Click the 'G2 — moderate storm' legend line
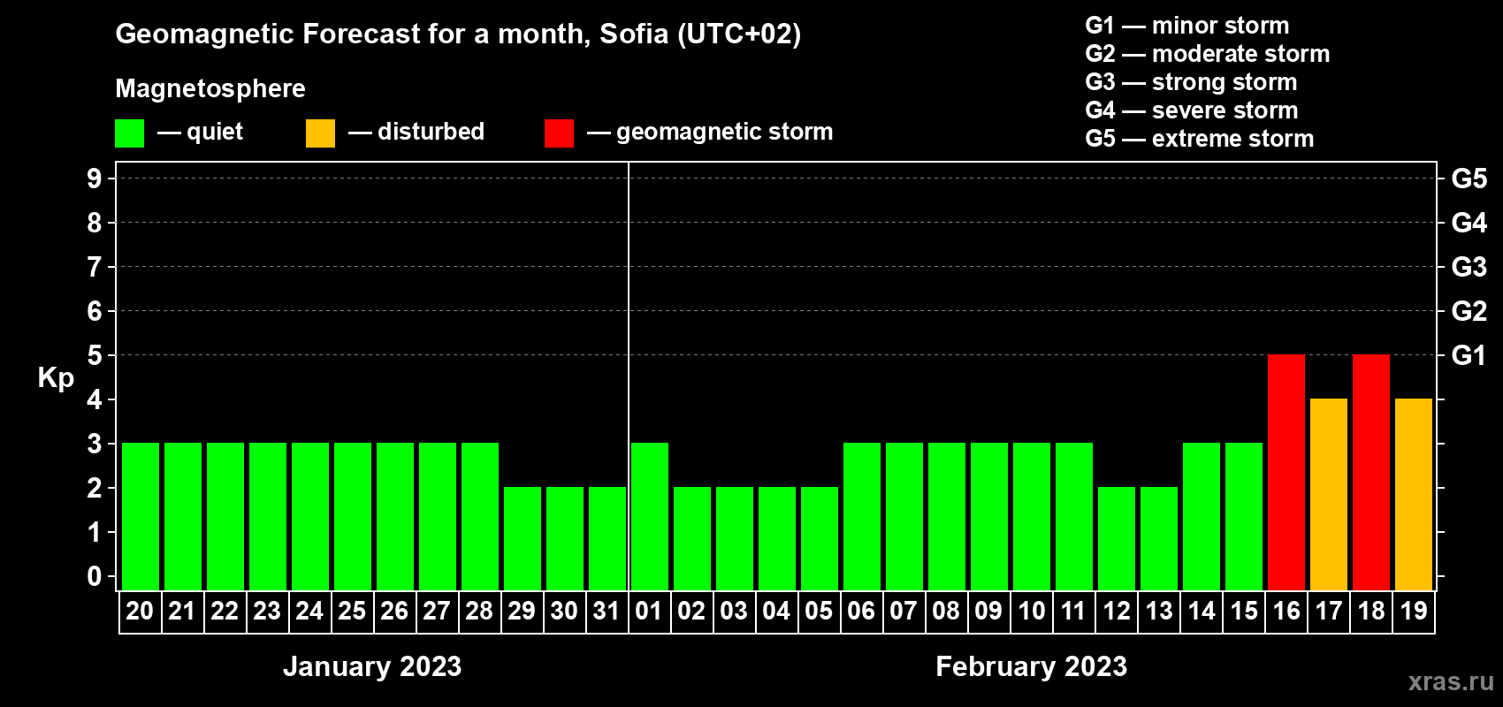Image resolution: width=1503 pixels, height=707 pixels. click(1207, 54)
